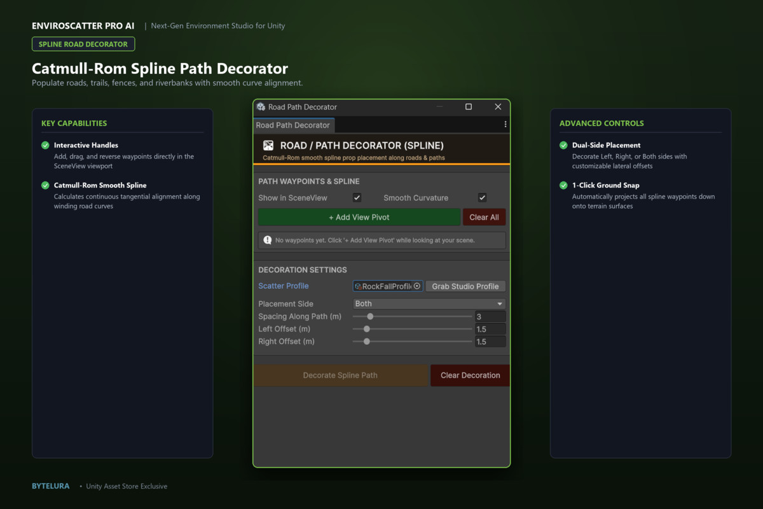Click the BYTELURA footer text
The width and height of the screenshot is (763, 509).
pos(51,486)
